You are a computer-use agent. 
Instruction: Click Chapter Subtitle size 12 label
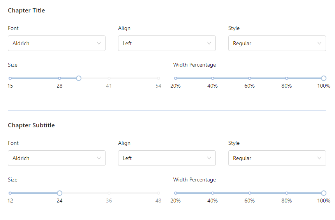click(10, 201)
